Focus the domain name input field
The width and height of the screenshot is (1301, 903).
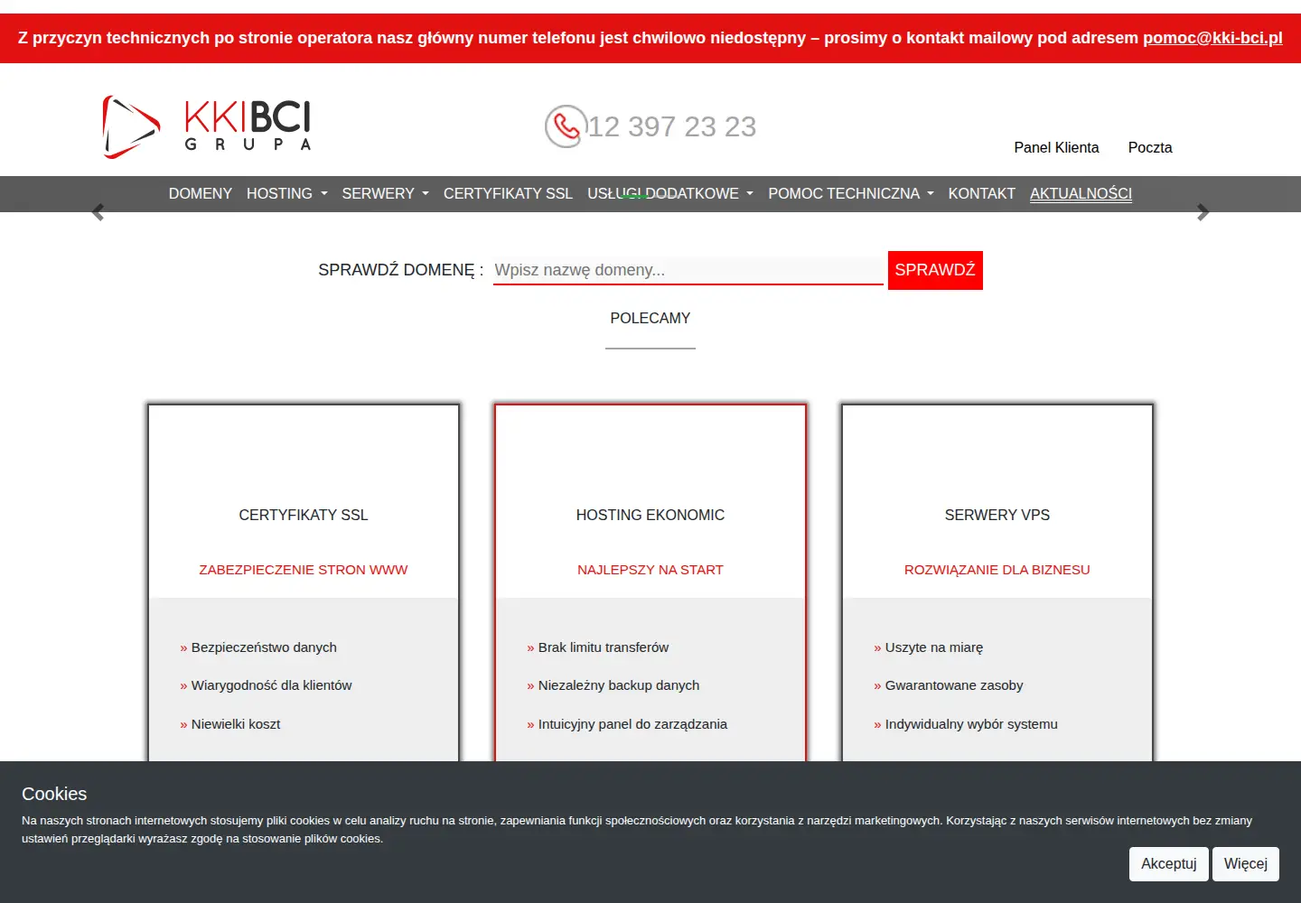coord(688,270)
